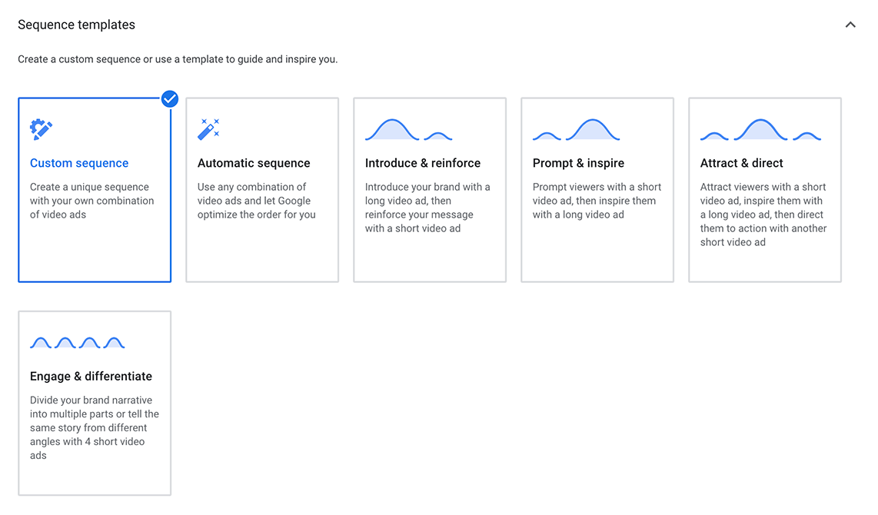
Task: Click the Prompt & inspire description text
Action: 597,201
